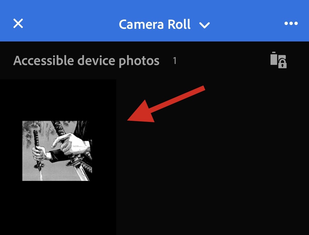Tap the device photo access lock icon

tap(278, 60)
